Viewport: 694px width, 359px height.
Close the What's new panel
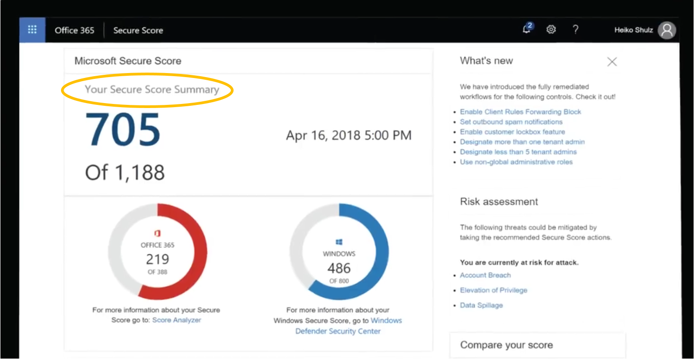tap(612, 62)
